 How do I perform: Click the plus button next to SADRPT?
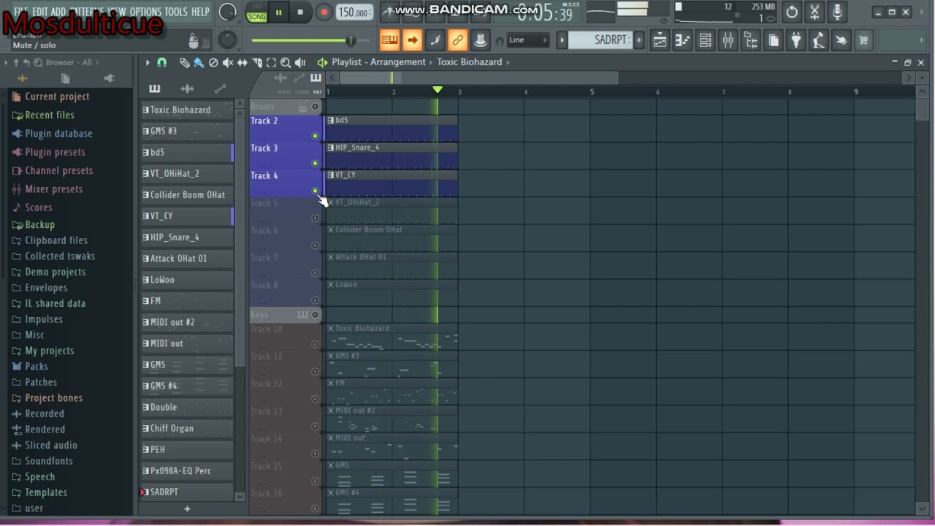[639, 40]
